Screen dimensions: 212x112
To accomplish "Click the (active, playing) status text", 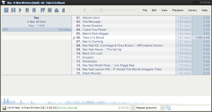I will click(x=67, y=108).
